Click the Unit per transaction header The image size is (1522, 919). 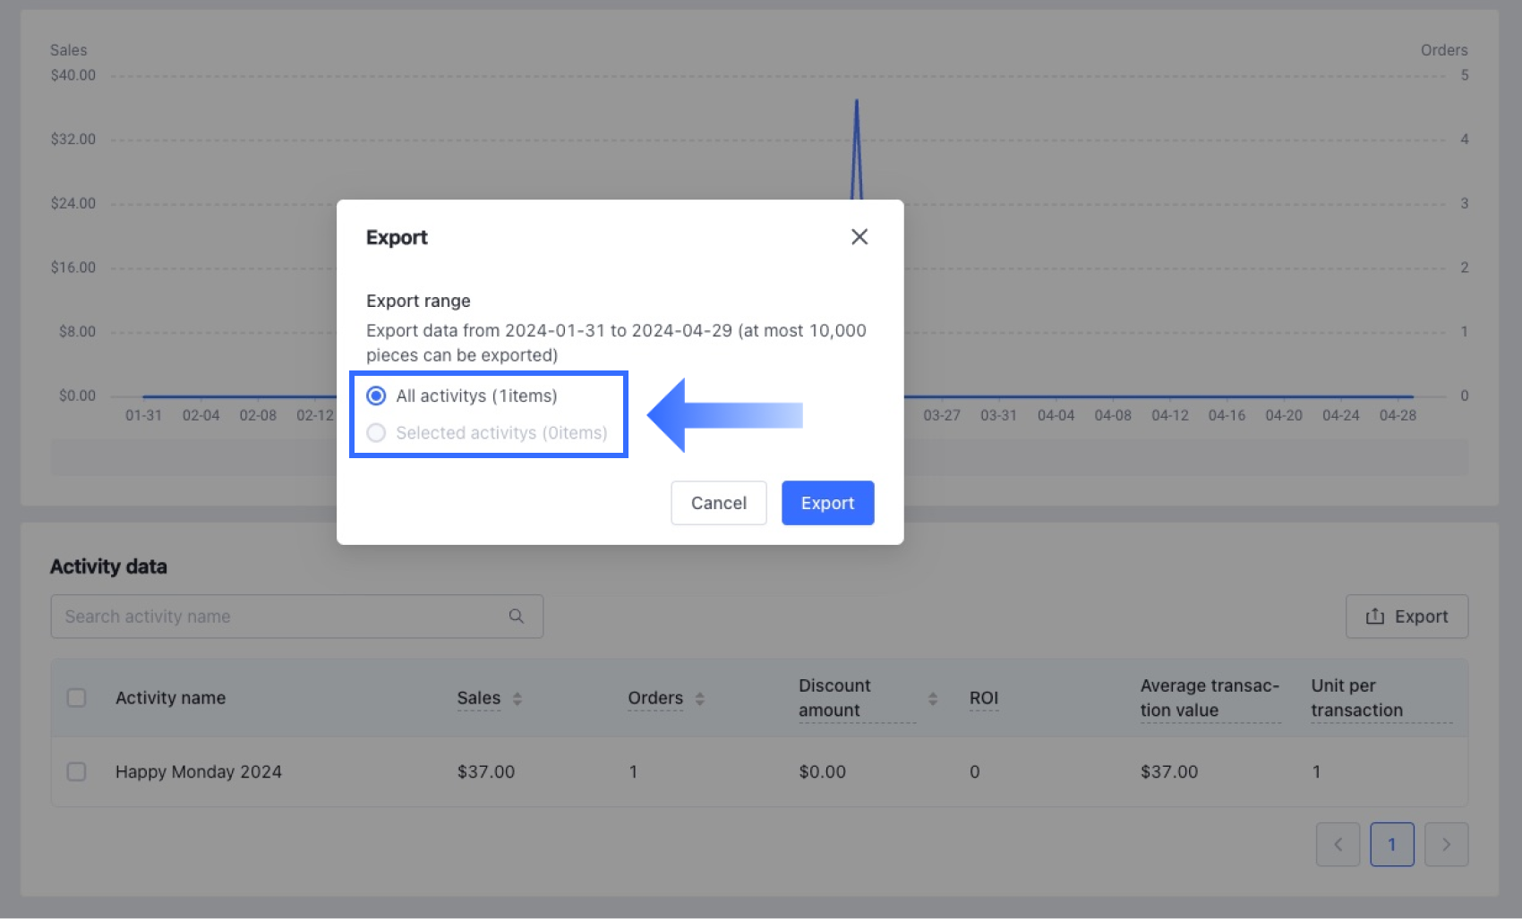[1356, 698]
